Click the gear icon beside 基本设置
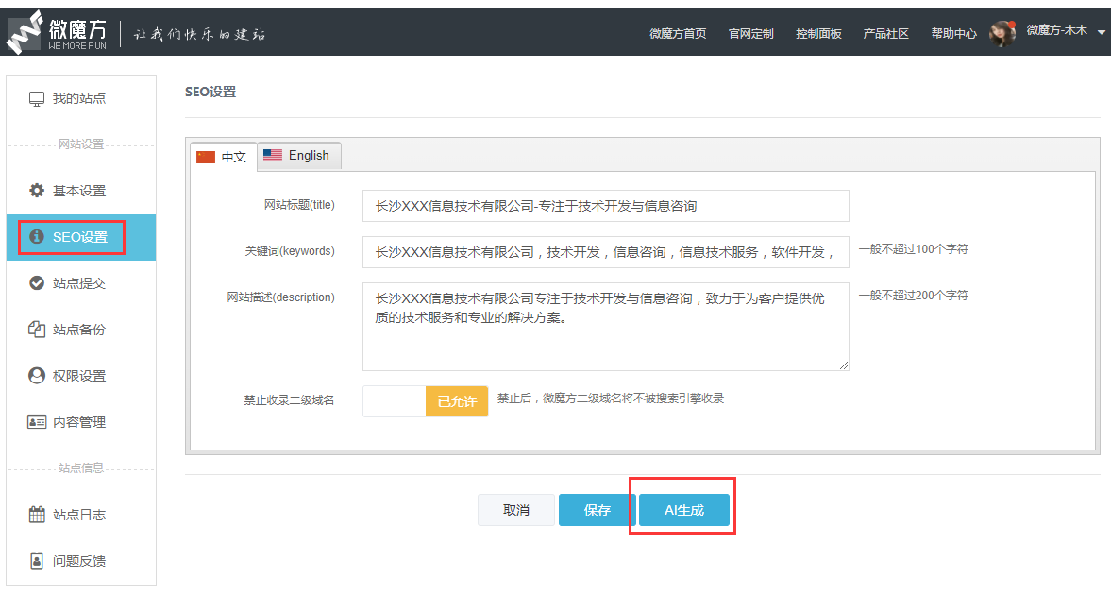Screen dimensions: 1111x595 (36, 190)
